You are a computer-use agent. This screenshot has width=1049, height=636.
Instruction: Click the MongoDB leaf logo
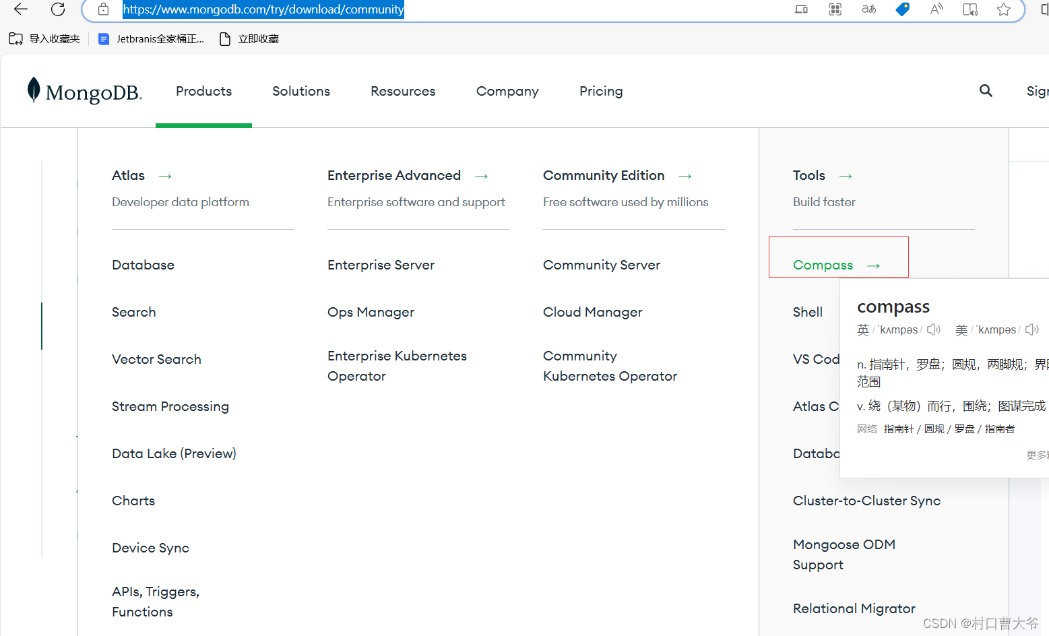point(32,90)
